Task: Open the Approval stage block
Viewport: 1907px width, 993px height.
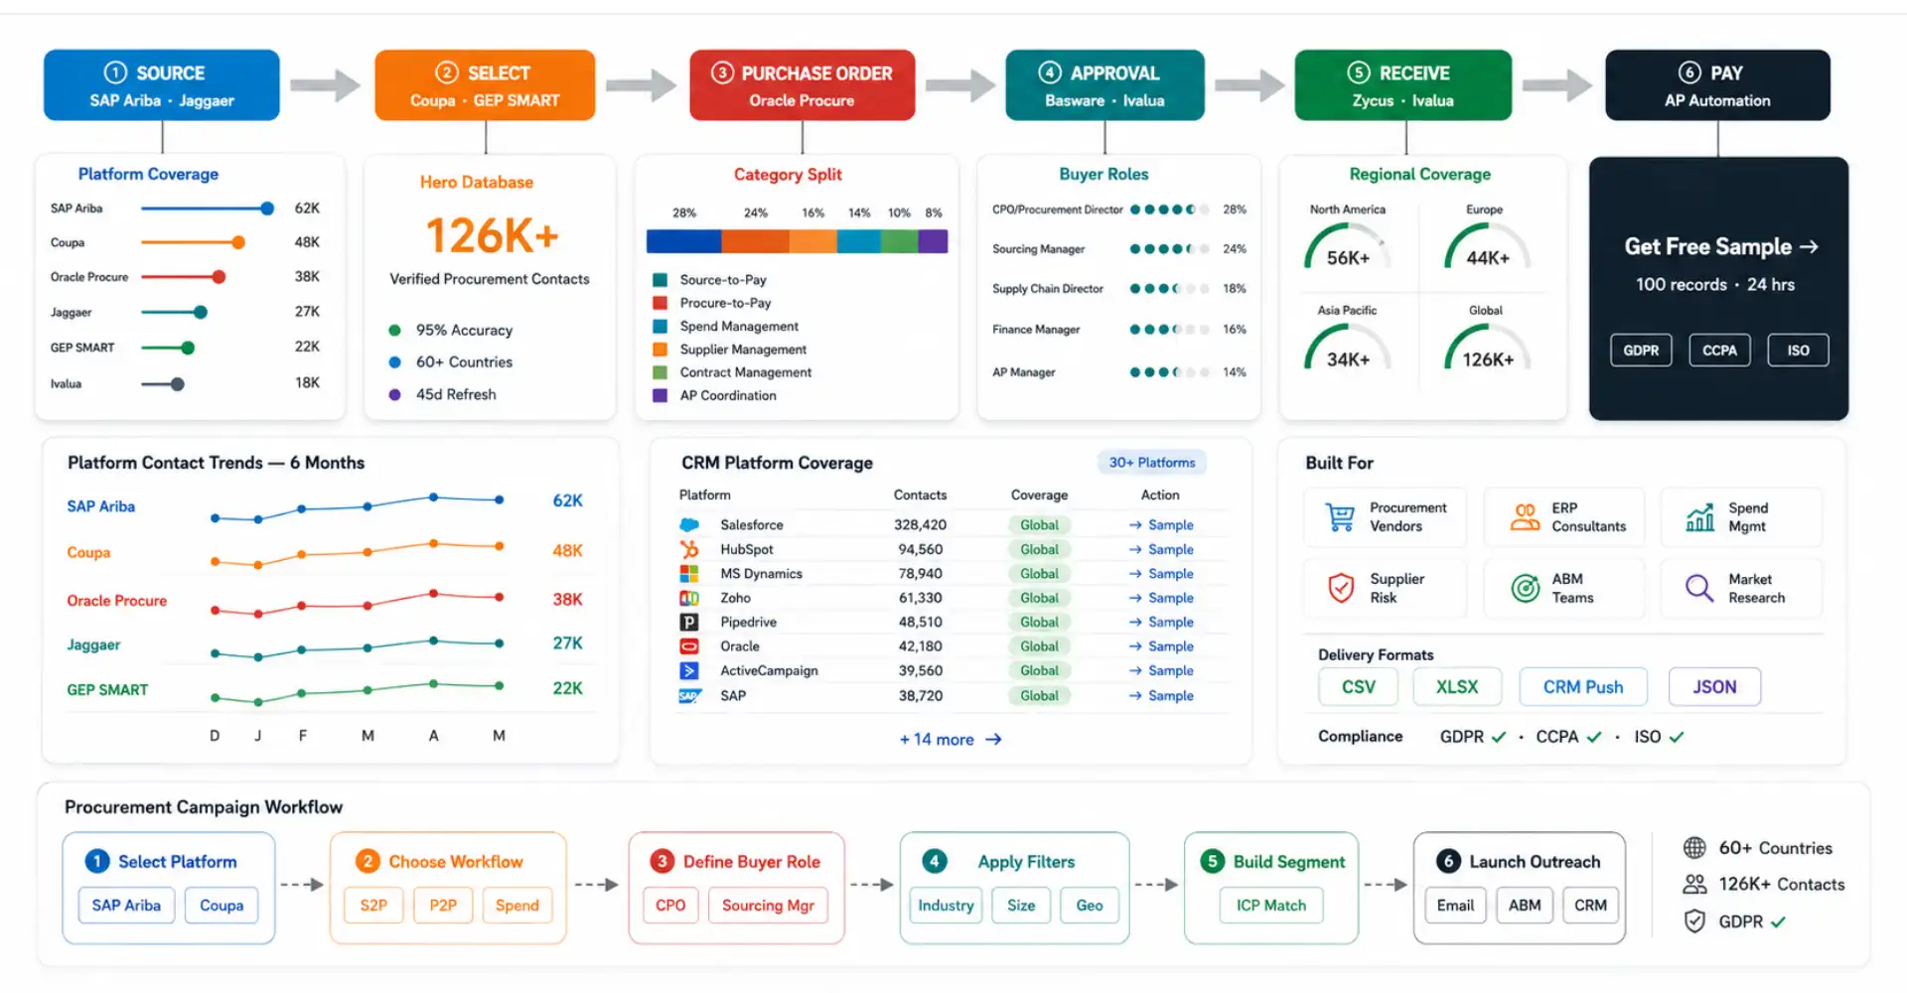Action: [1104, 85]
